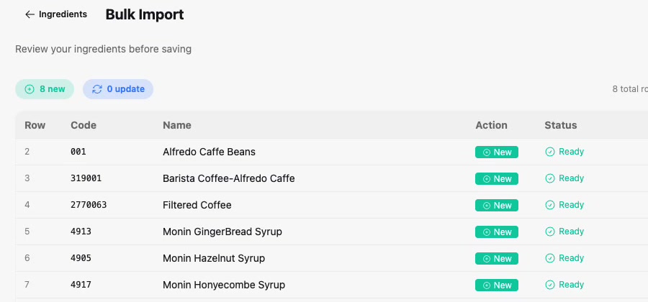Click the plus circle icon in 8 new badge

(x=30, y=89)
